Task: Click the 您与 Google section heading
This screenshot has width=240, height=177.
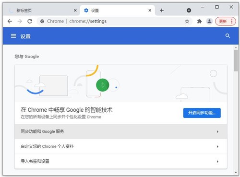Action: tap(27, 57)
